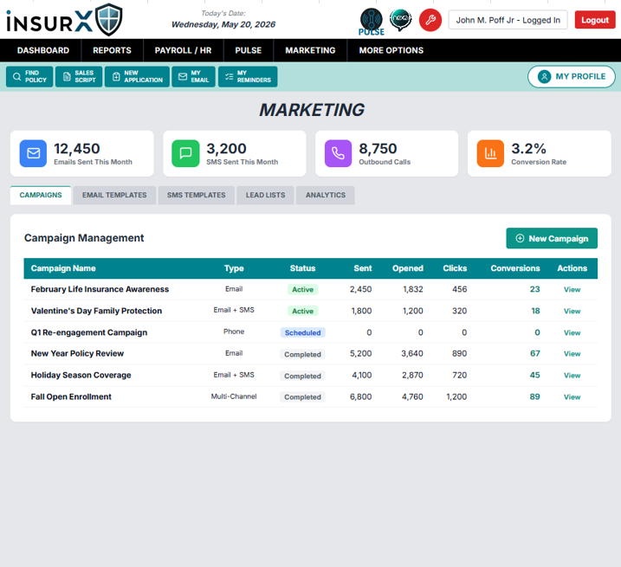The width and height of the screenshot is (621, 567).
Task: Click February Life Insurance Awareness name
Action: (100, 289)
